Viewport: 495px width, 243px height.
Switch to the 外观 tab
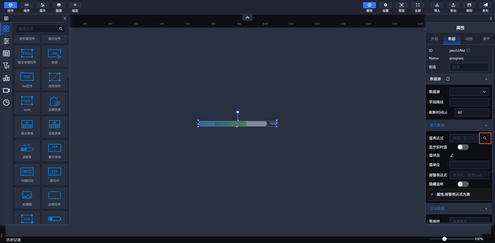click(434, 39)
